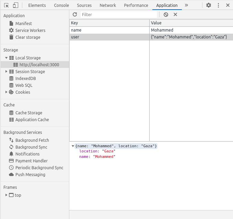This screenshot has height=219, width=233.
Task: Click the Cache Storage database icon
Action: (x=11, y=113)
